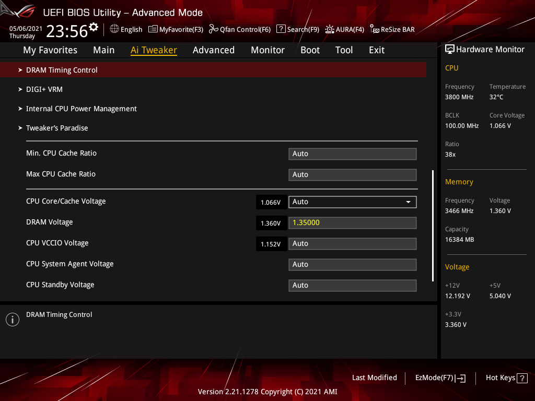Screen dimensions: 535x401
Task: Toggle the ReSize BAR option
Action: coord(392,29)
